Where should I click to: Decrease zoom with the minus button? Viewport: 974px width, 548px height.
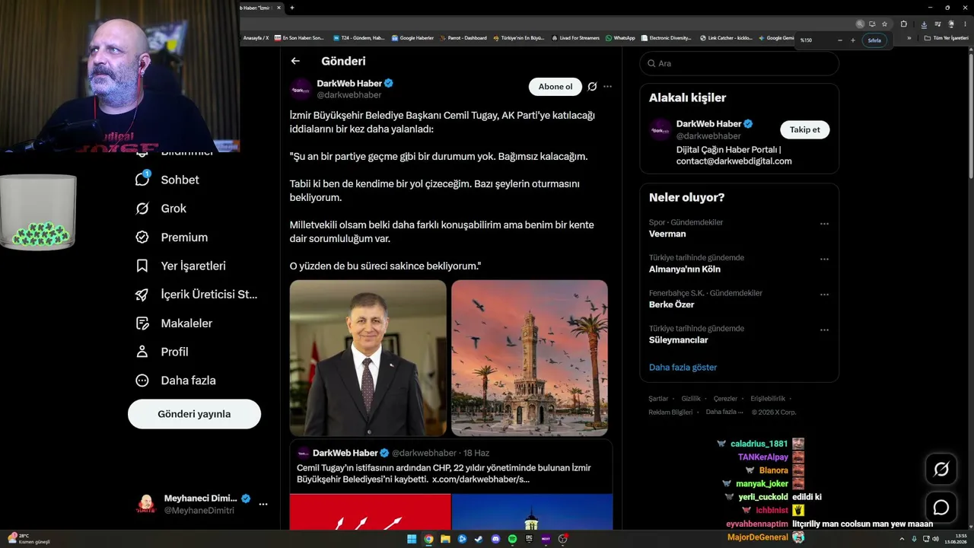coord(840,40)
